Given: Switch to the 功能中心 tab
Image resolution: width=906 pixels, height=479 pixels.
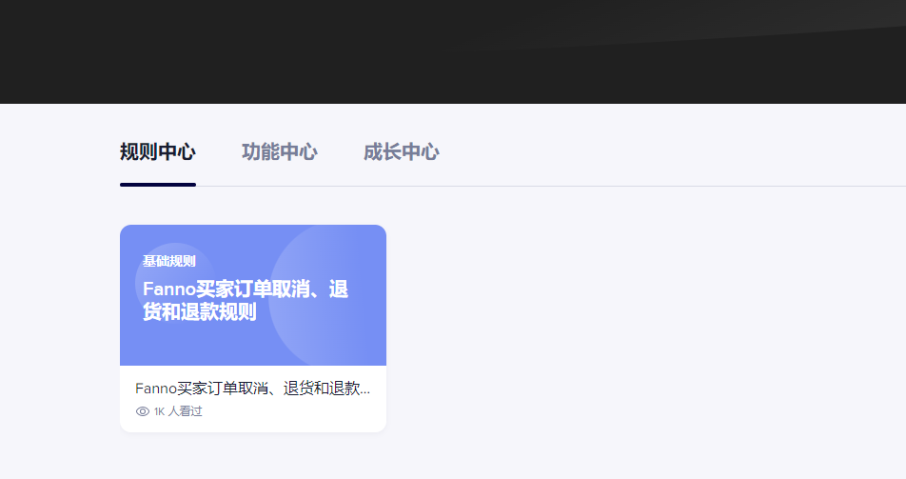Looking at the screenshot, I should [280, 152].
